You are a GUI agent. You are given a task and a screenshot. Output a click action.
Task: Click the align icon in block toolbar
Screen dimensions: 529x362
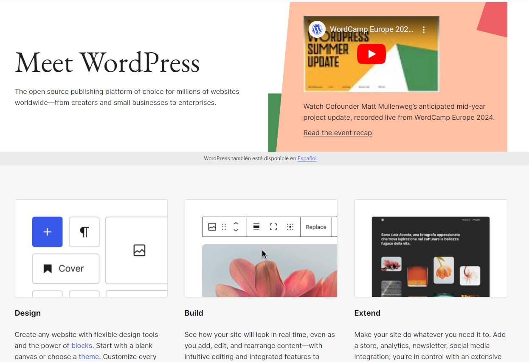(x=256, y=227)
